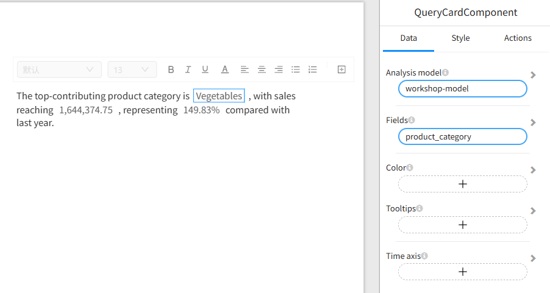Switch to the Style tab
Image resolution: width=550 pixels, height=293 pixels.
[460, 38]
